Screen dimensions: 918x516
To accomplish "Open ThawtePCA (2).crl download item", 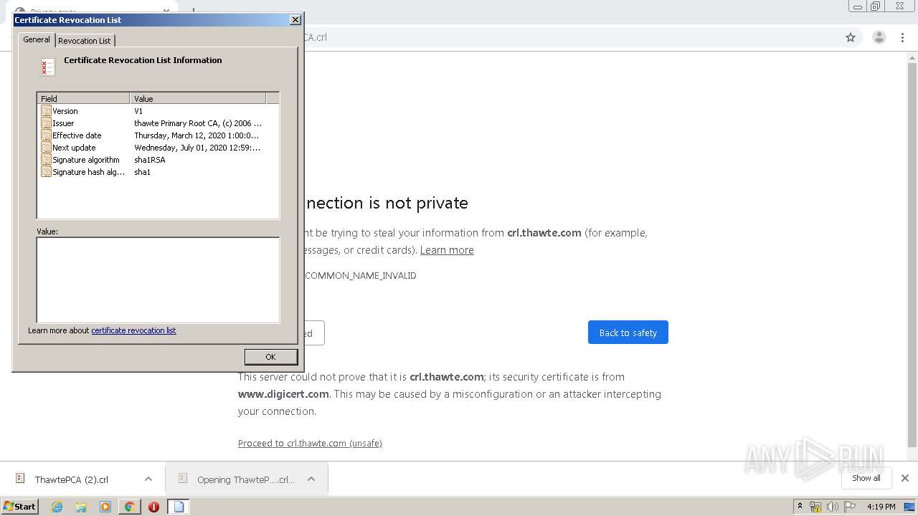I will coord(72,479).
